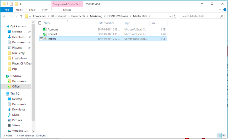Go to Marketing in breadcrumb

[96, 16]
